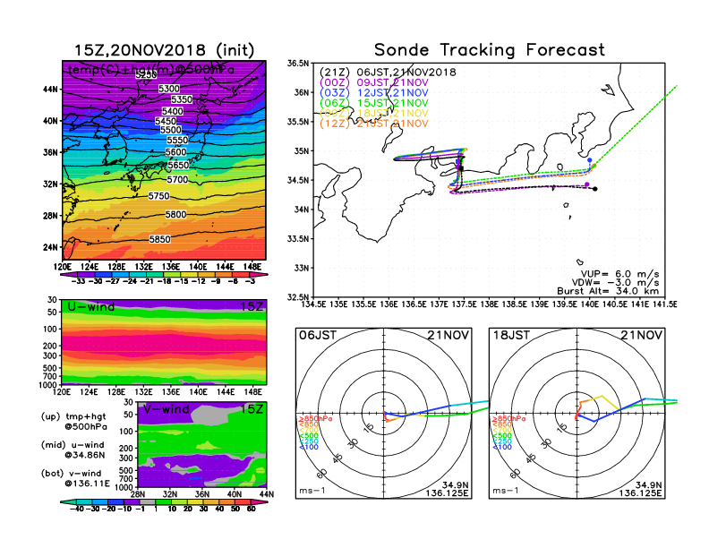Viewport: 709px width, 548px height.
Task: Click the '(bot) v-wind @136.11E' description
Action: [75, 478]
